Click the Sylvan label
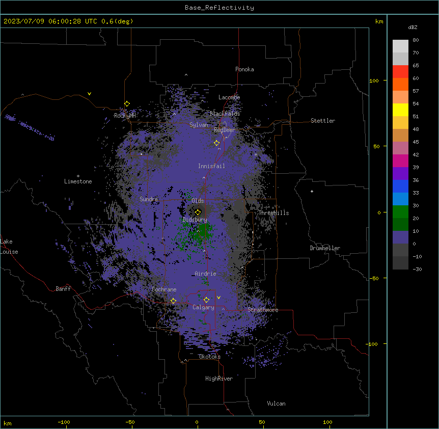 click(x=199, y=125)
